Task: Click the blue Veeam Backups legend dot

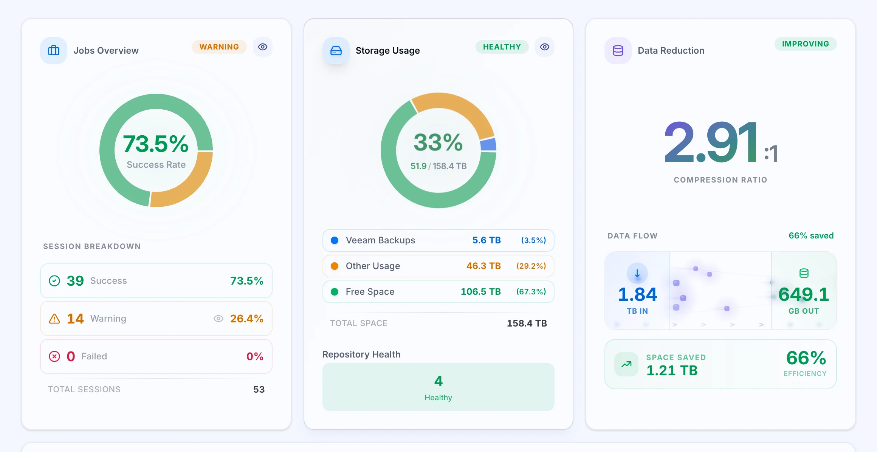Action: point(335,240)
